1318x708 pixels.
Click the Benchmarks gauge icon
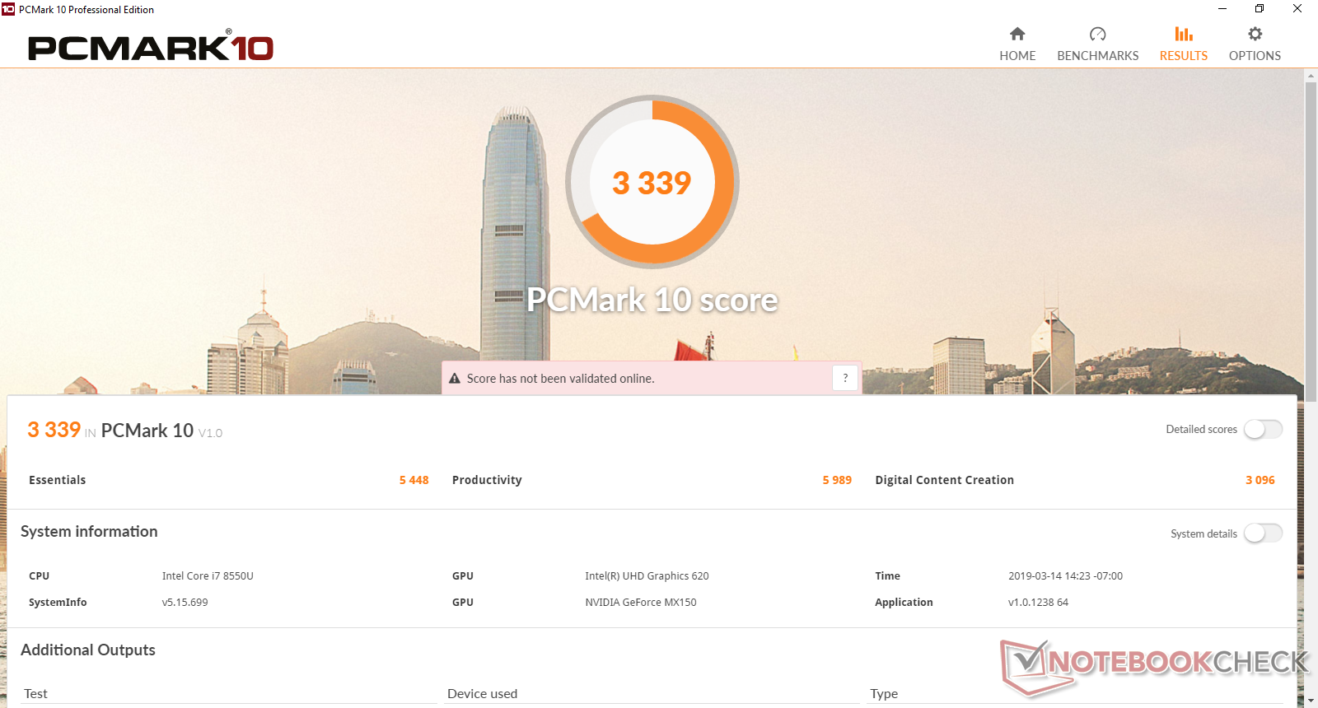tap(1097, 34)
